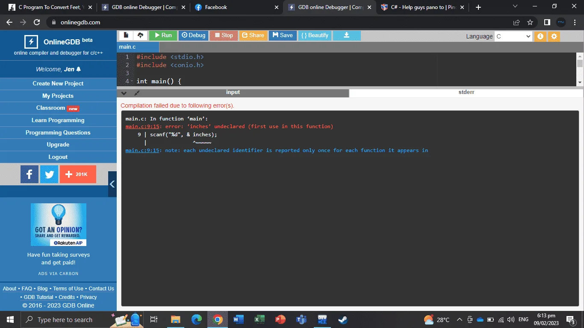Click the notification bell next to Jen

pyautogui.click(x=79, y=69)
